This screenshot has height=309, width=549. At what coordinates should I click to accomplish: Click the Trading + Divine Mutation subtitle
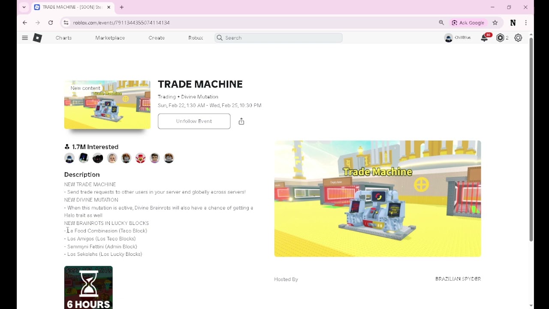[188, 97]
